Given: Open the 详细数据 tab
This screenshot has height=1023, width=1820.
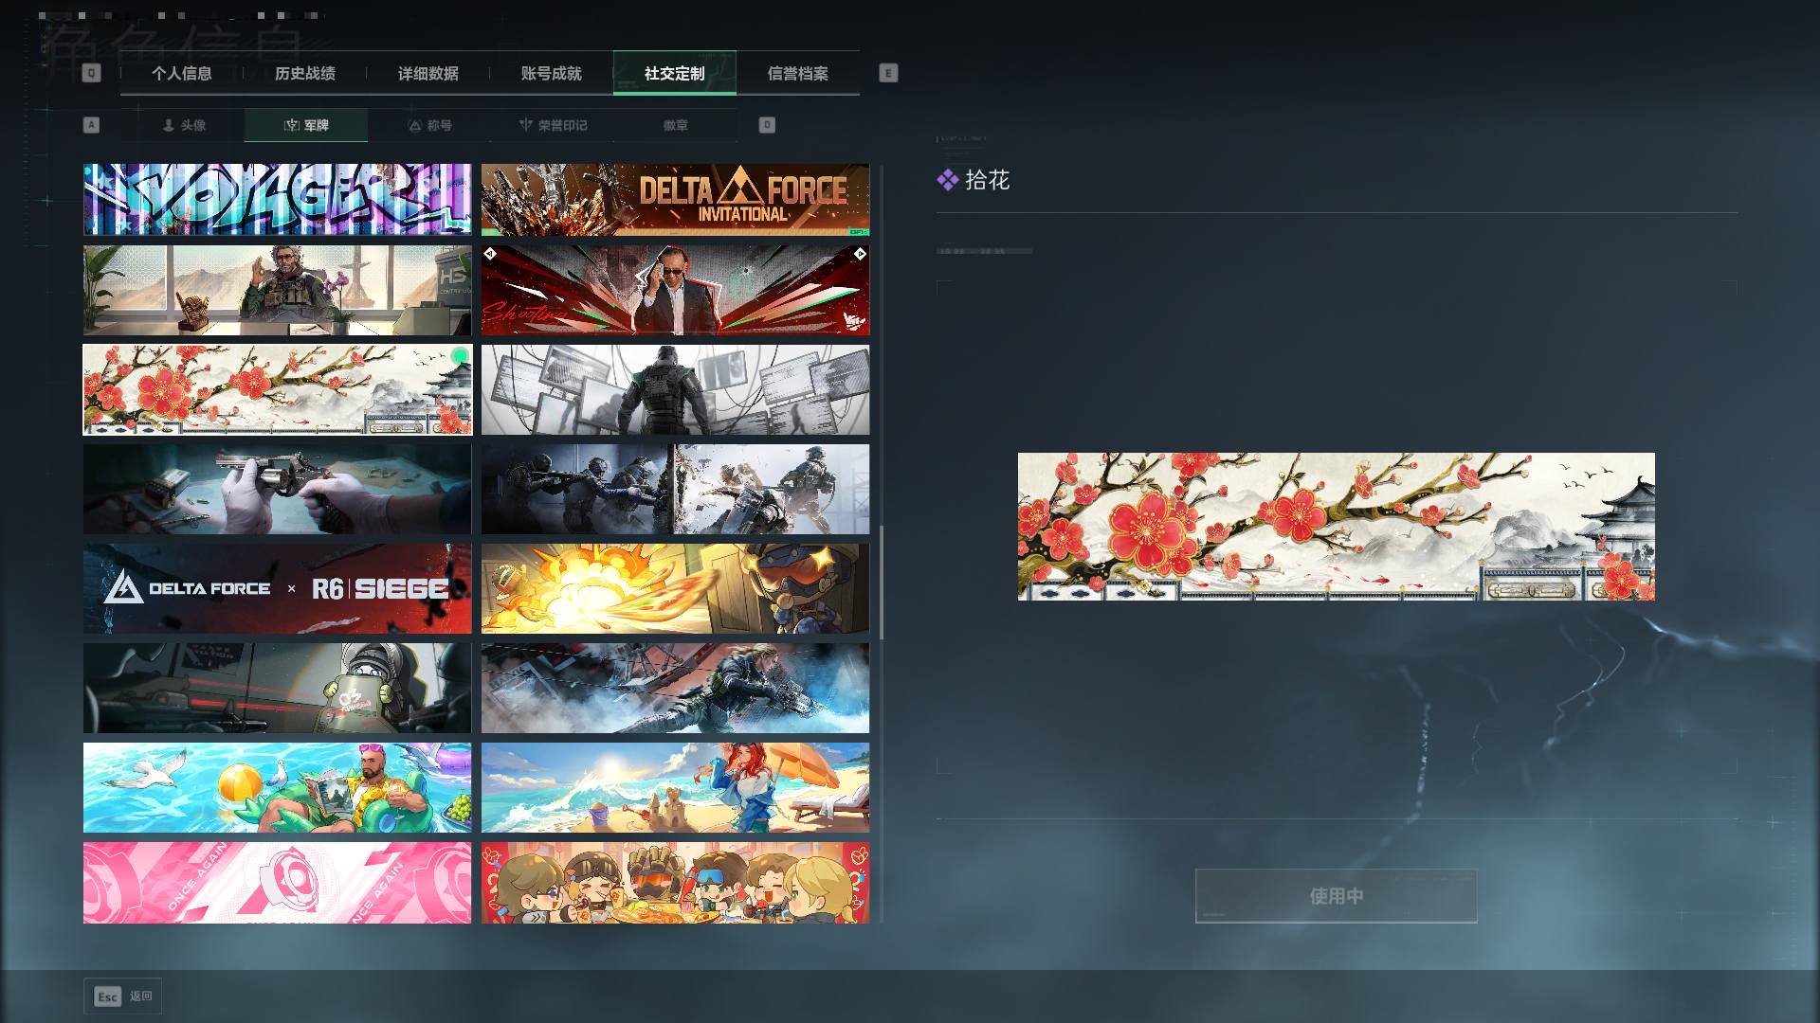Looking at the screenshot, I should pyautogui.click(x=428, y=73).
